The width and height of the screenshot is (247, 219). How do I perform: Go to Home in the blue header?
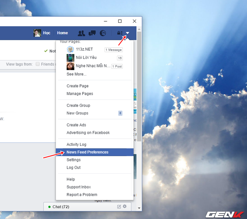pos(63,33)
